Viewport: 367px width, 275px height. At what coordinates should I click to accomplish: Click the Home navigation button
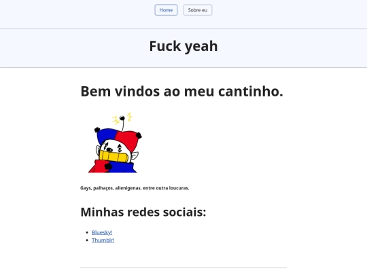[x=166, y=10]
